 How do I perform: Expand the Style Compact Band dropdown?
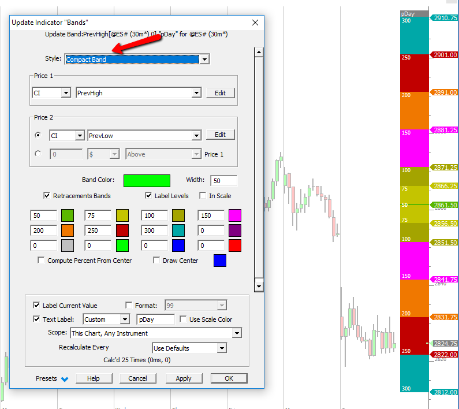[x=204, y=59]
